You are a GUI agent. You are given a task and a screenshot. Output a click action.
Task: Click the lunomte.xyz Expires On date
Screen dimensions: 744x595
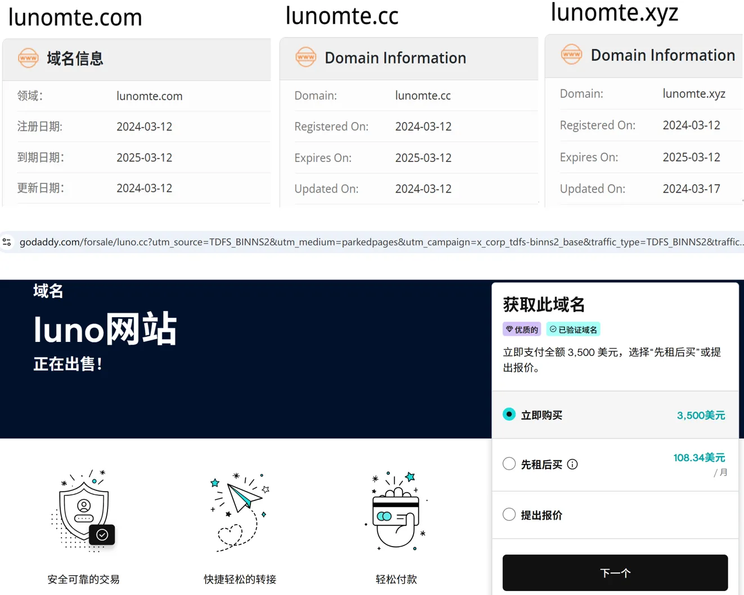pyautogui.click(x=691, y=157)
